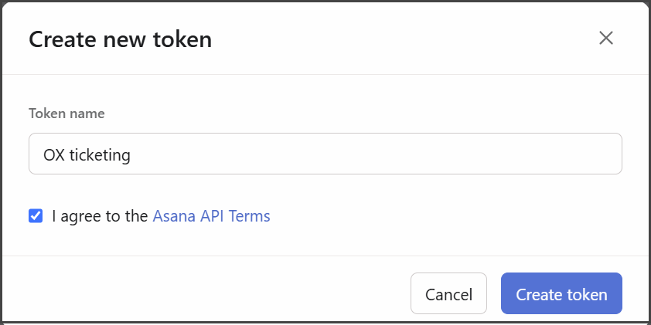Click the "Create new token" dialog title
Screen dimensions: 651x325
[120, 39]
